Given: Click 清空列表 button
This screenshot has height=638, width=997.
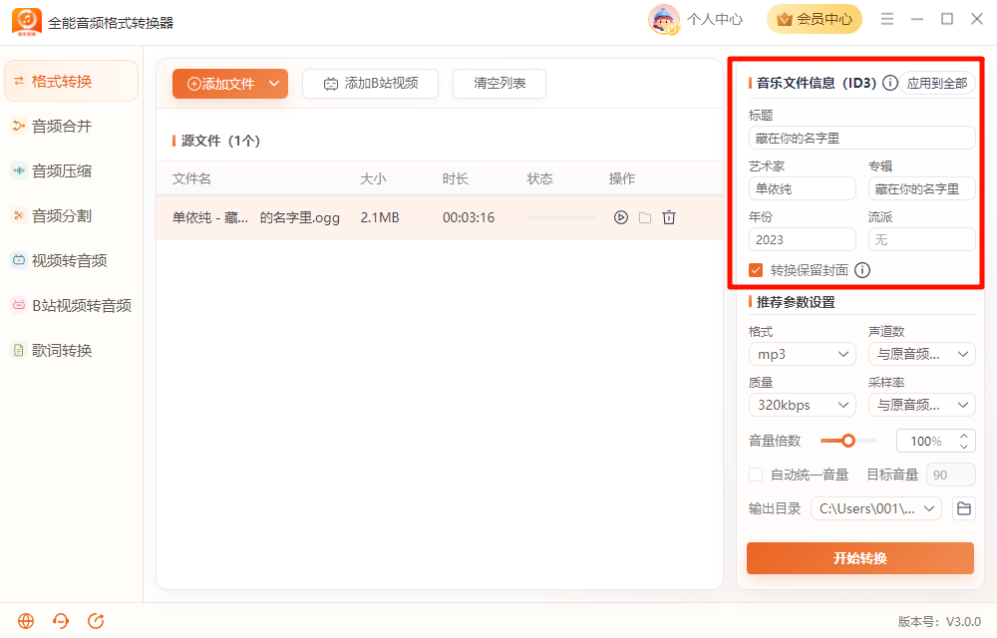Looking at the screenshot, I should pos(499,84).
